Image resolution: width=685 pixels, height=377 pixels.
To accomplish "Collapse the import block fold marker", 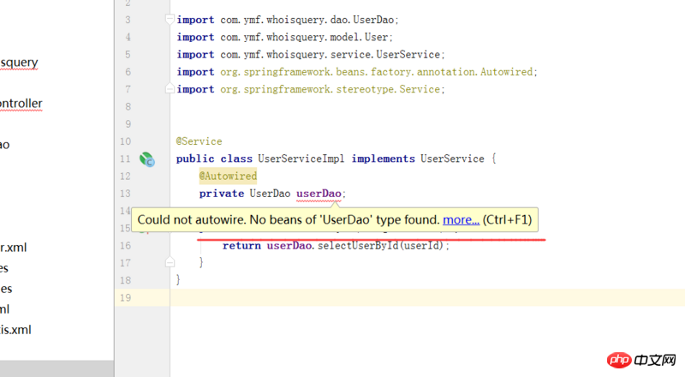I will (170, 19).
